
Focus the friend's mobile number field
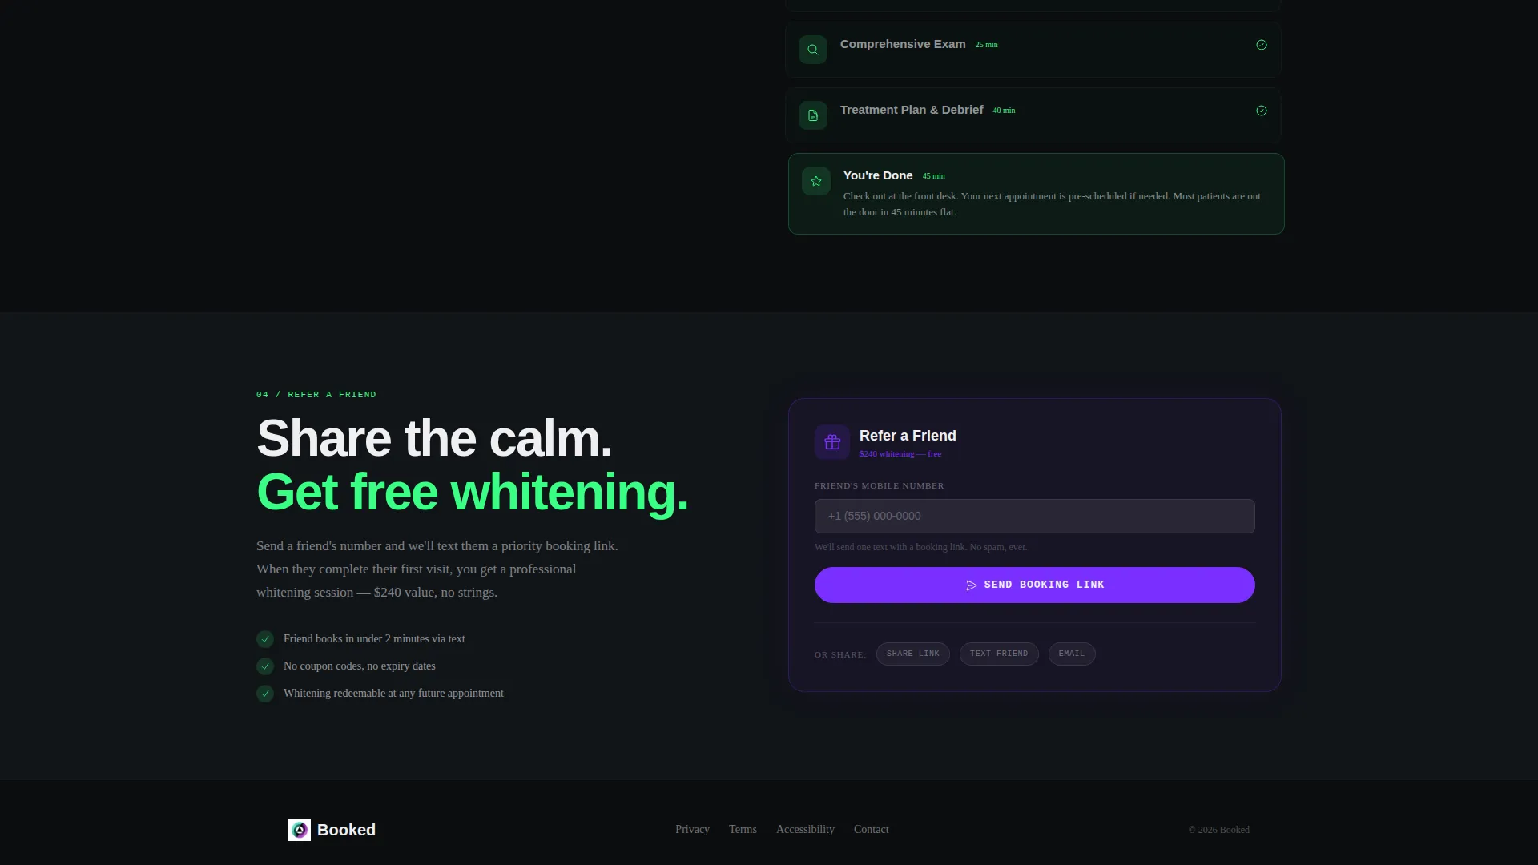(1035, 517)
